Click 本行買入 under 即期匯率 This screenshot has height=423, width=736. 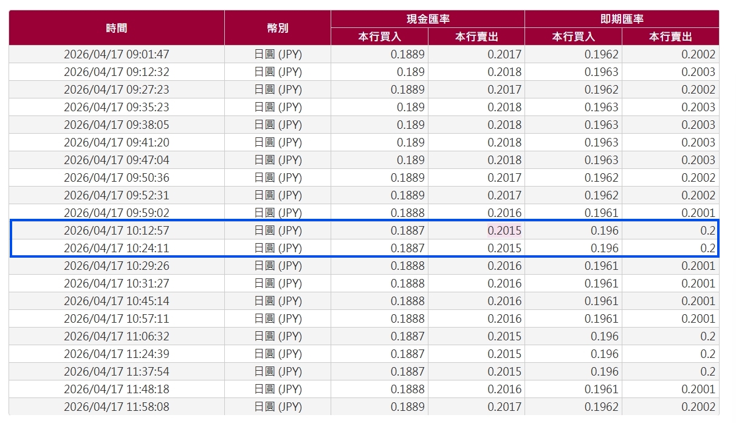click(x=573, y=36)
